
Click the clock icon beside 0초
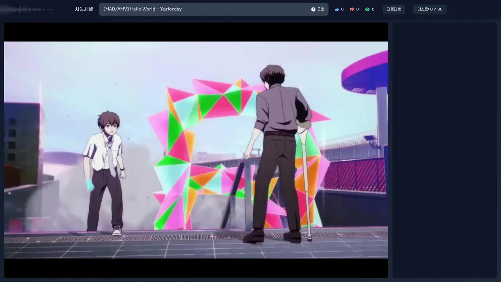[313, 9]
